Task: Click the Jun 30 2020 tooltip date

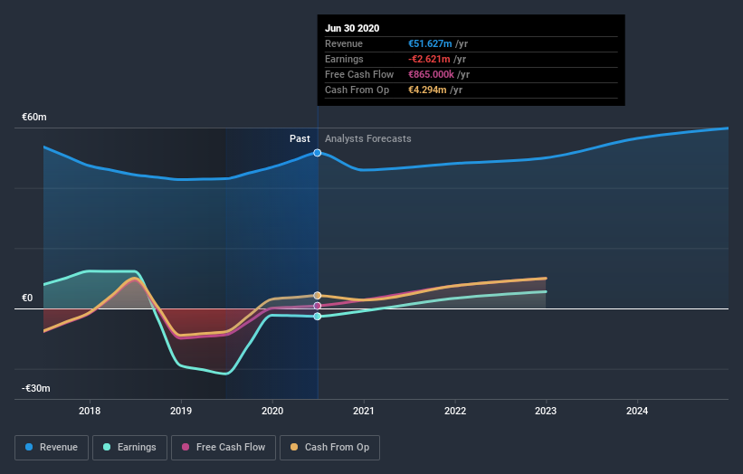Action: click(x=352, y=28)
